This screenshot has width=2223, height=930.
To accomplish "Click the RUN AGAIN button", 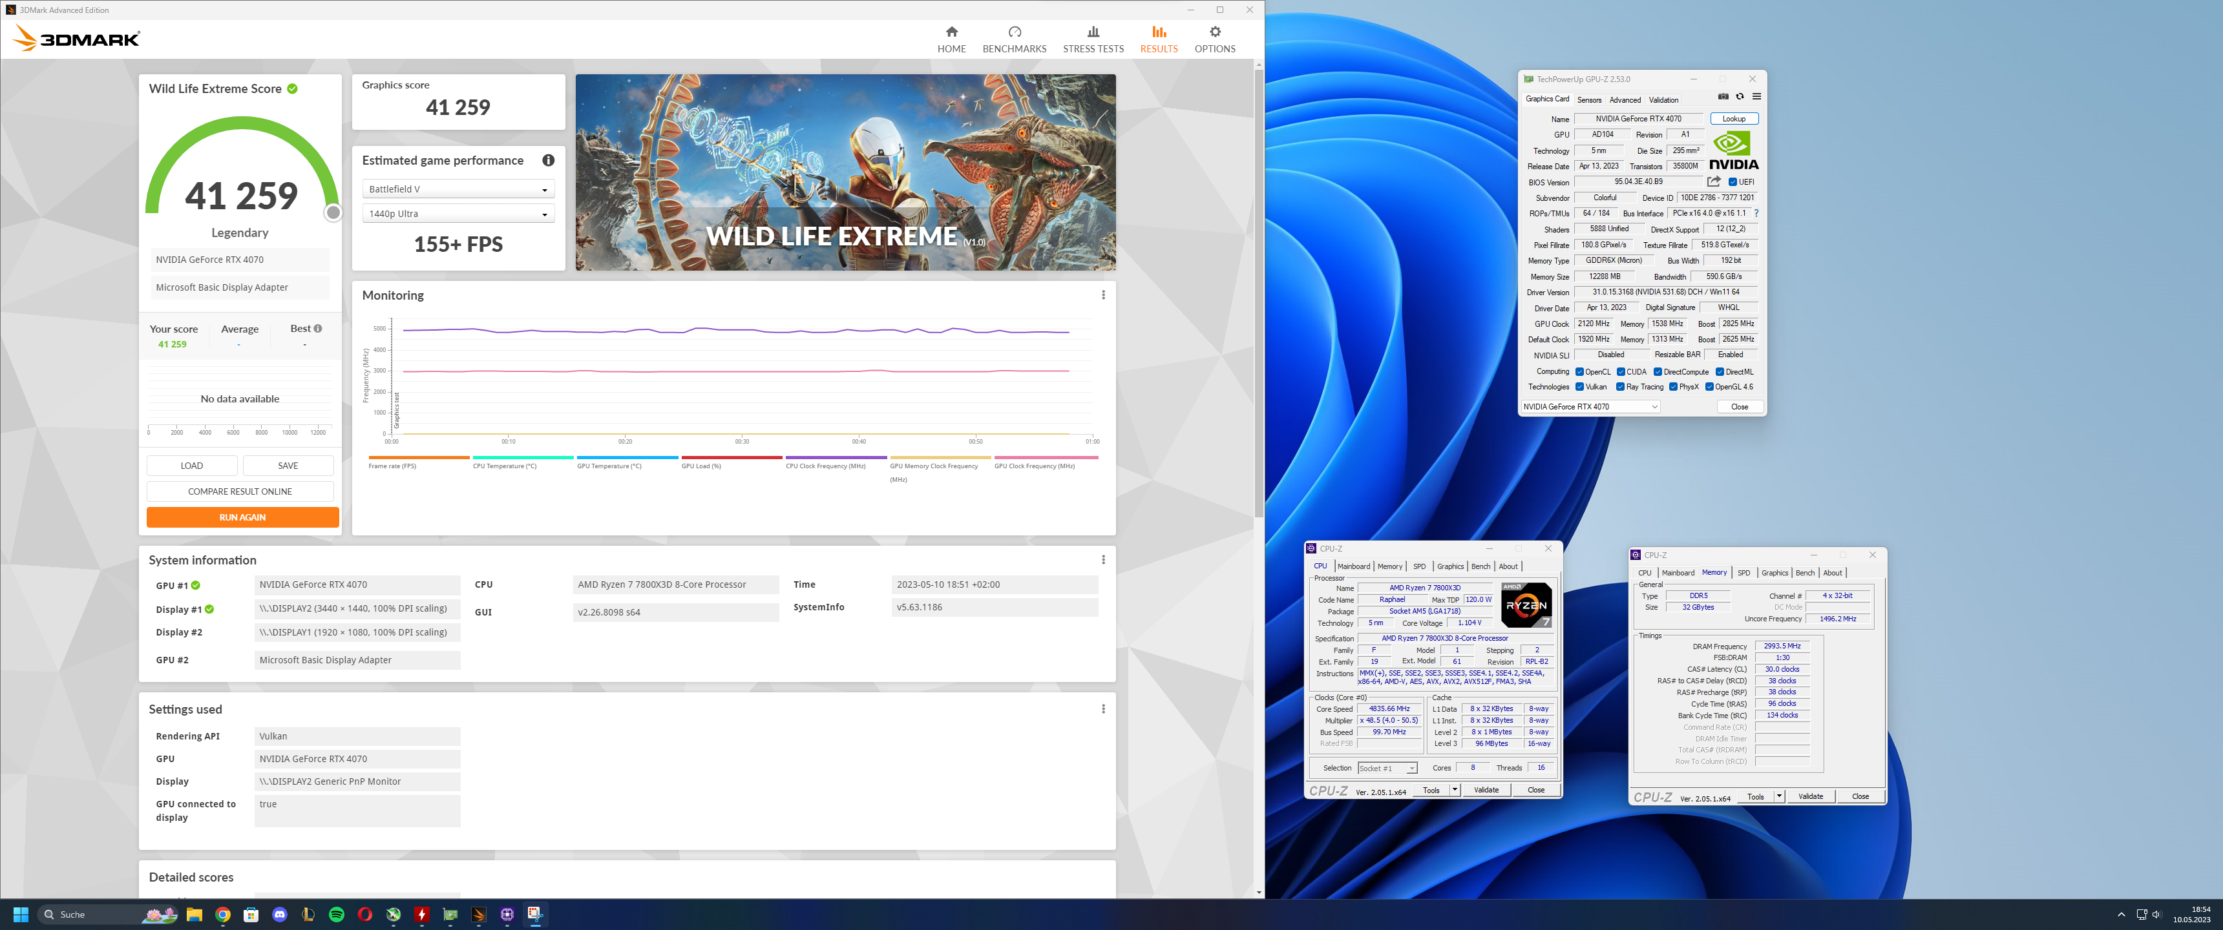I will pos(242,517).
